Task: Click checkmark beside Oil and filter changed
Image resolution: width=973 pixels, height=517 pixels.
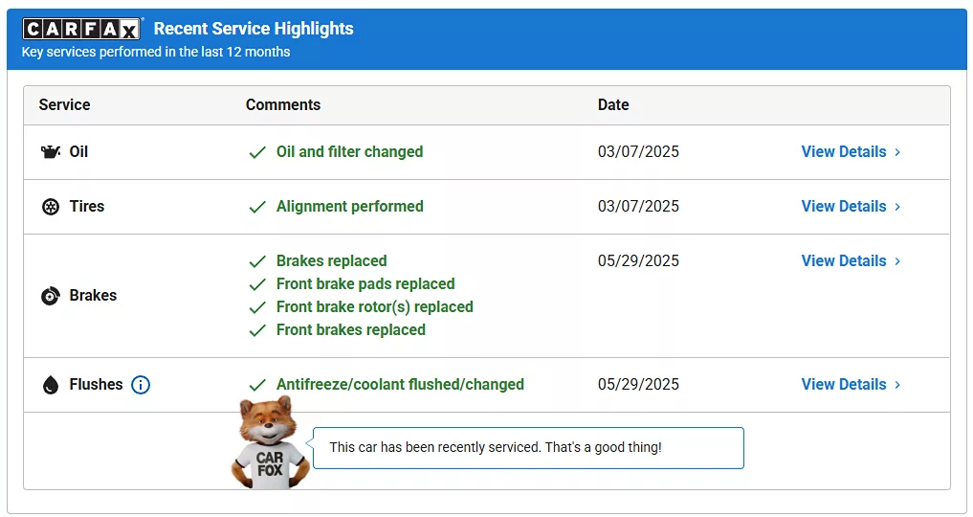Action: [x=257, y=152]
